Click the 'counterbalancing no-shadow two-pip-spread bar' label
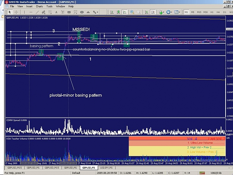The width and height of the screenshot is (233, 175). pos(111,49)
